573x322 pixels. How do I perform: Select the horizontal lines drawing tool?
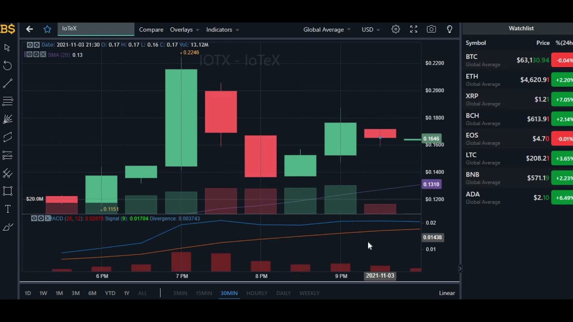[7, 102]
